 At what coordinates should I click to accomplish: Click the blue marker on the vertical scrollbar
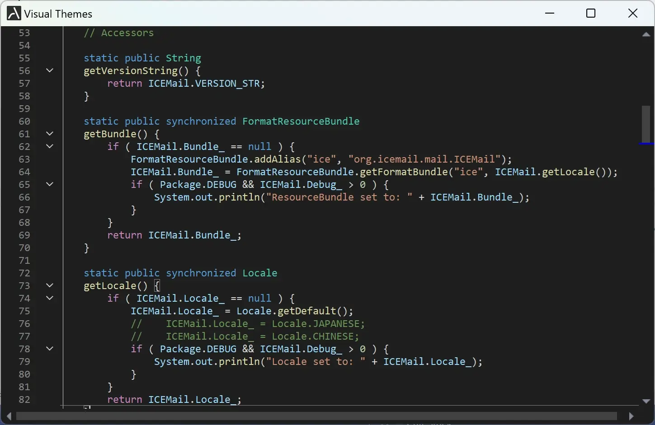coord(646,144)
